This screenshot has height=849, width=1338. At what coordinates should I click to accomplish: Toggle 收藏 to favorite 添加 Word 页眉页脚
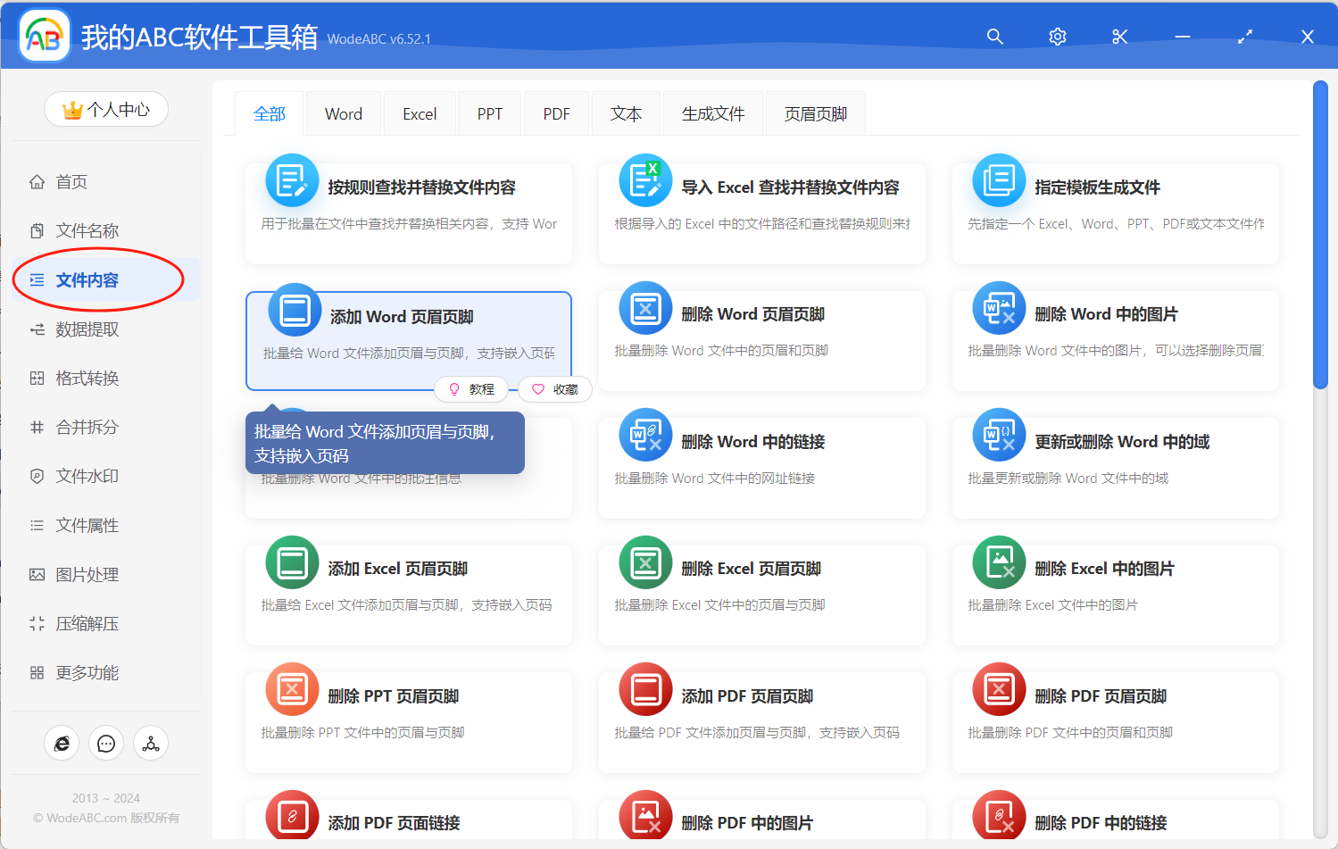point(555,389)
